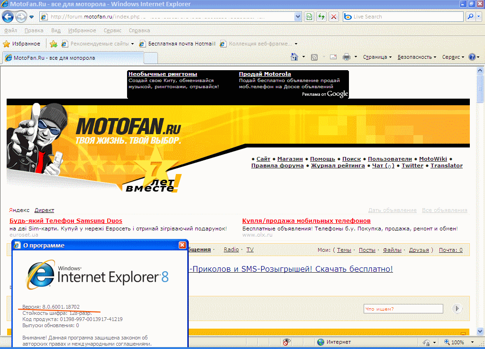Expand the Home button dropdown arrow
This screenshot has height=349, width=485.
(303, 57)
